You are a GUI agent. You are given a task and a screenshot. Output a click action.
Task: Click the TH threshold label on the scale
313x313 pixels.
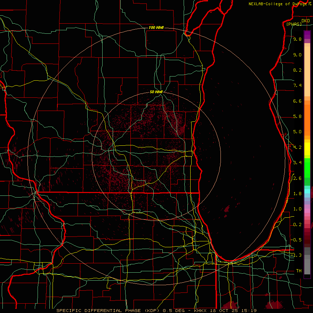299,271
